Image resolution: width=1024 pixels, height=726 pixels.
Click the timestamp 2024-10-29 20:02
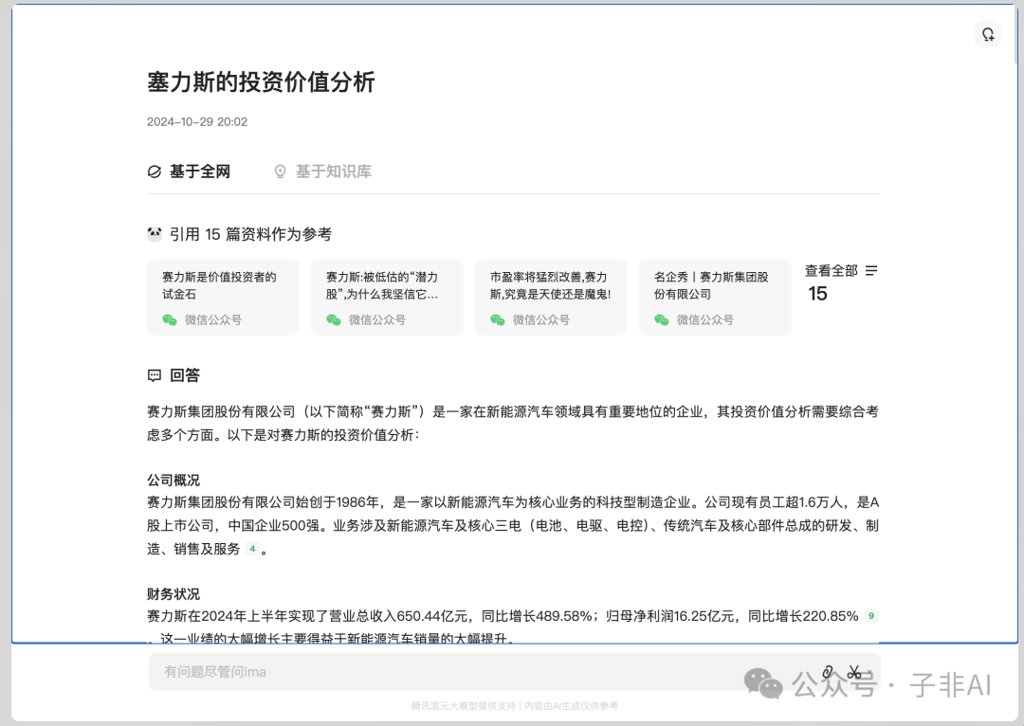pos(197,121)
